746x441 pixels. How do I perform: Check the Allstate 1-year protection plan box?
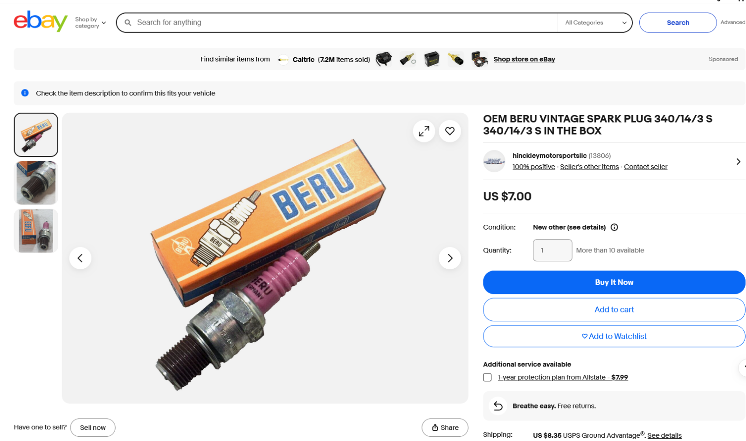[487, 377]
